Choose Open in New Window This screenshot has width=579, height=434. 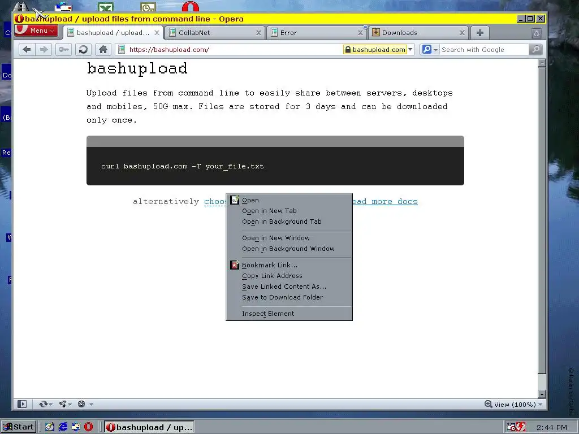pos(289,238)
